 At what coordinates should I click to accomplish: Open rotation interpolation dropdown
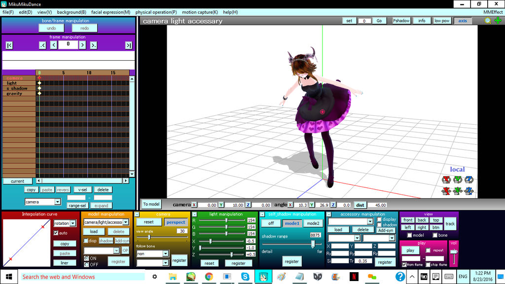tap(73, 223)
